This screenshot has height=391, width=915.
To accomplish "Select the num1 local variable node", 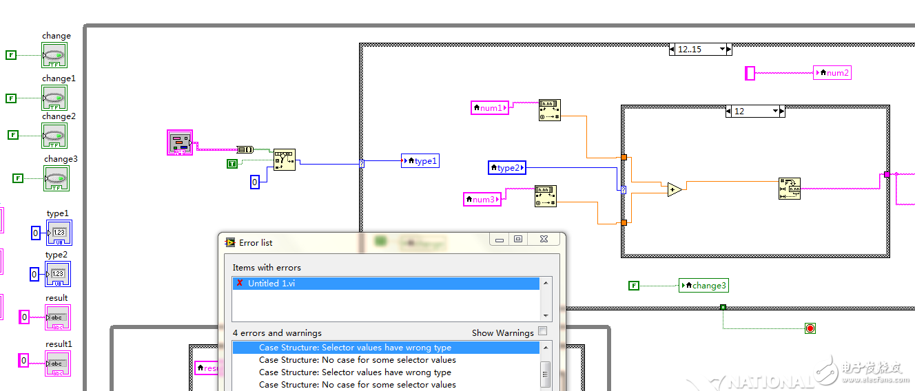I will (490, 107).
